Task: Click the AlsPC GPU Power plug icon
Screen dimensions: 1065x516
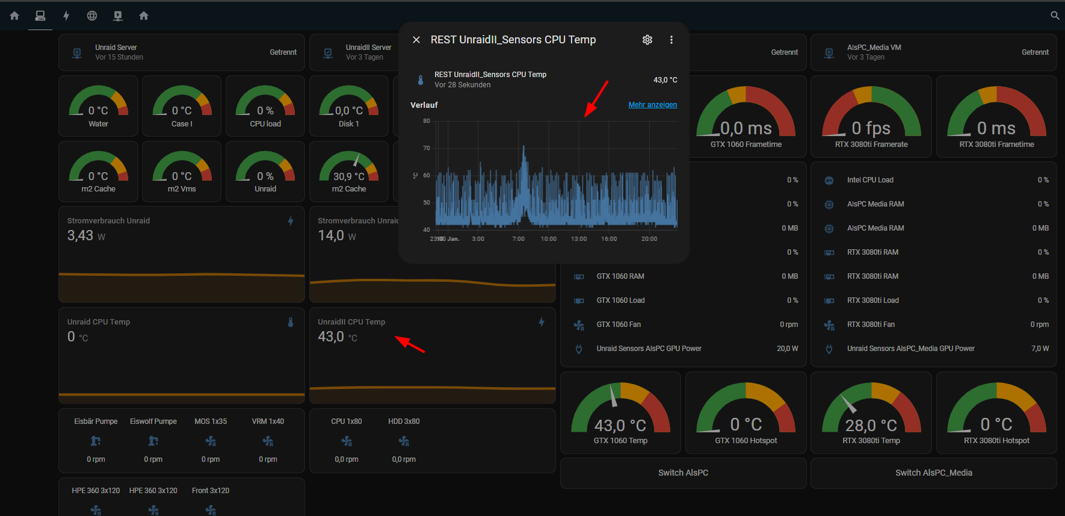Action: (x=579, y=349)
